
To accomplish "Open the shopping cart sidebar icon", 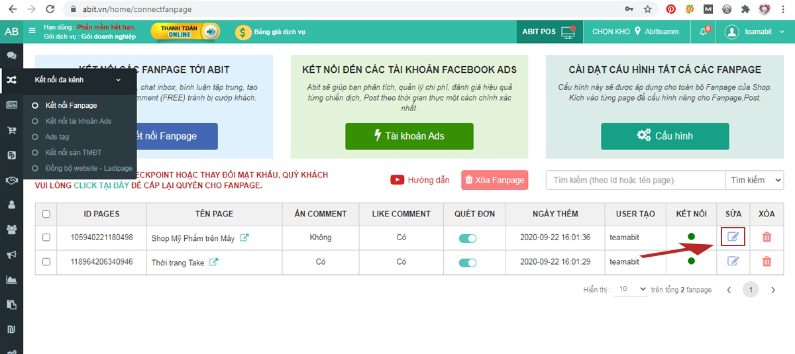I will coord(11,130).
